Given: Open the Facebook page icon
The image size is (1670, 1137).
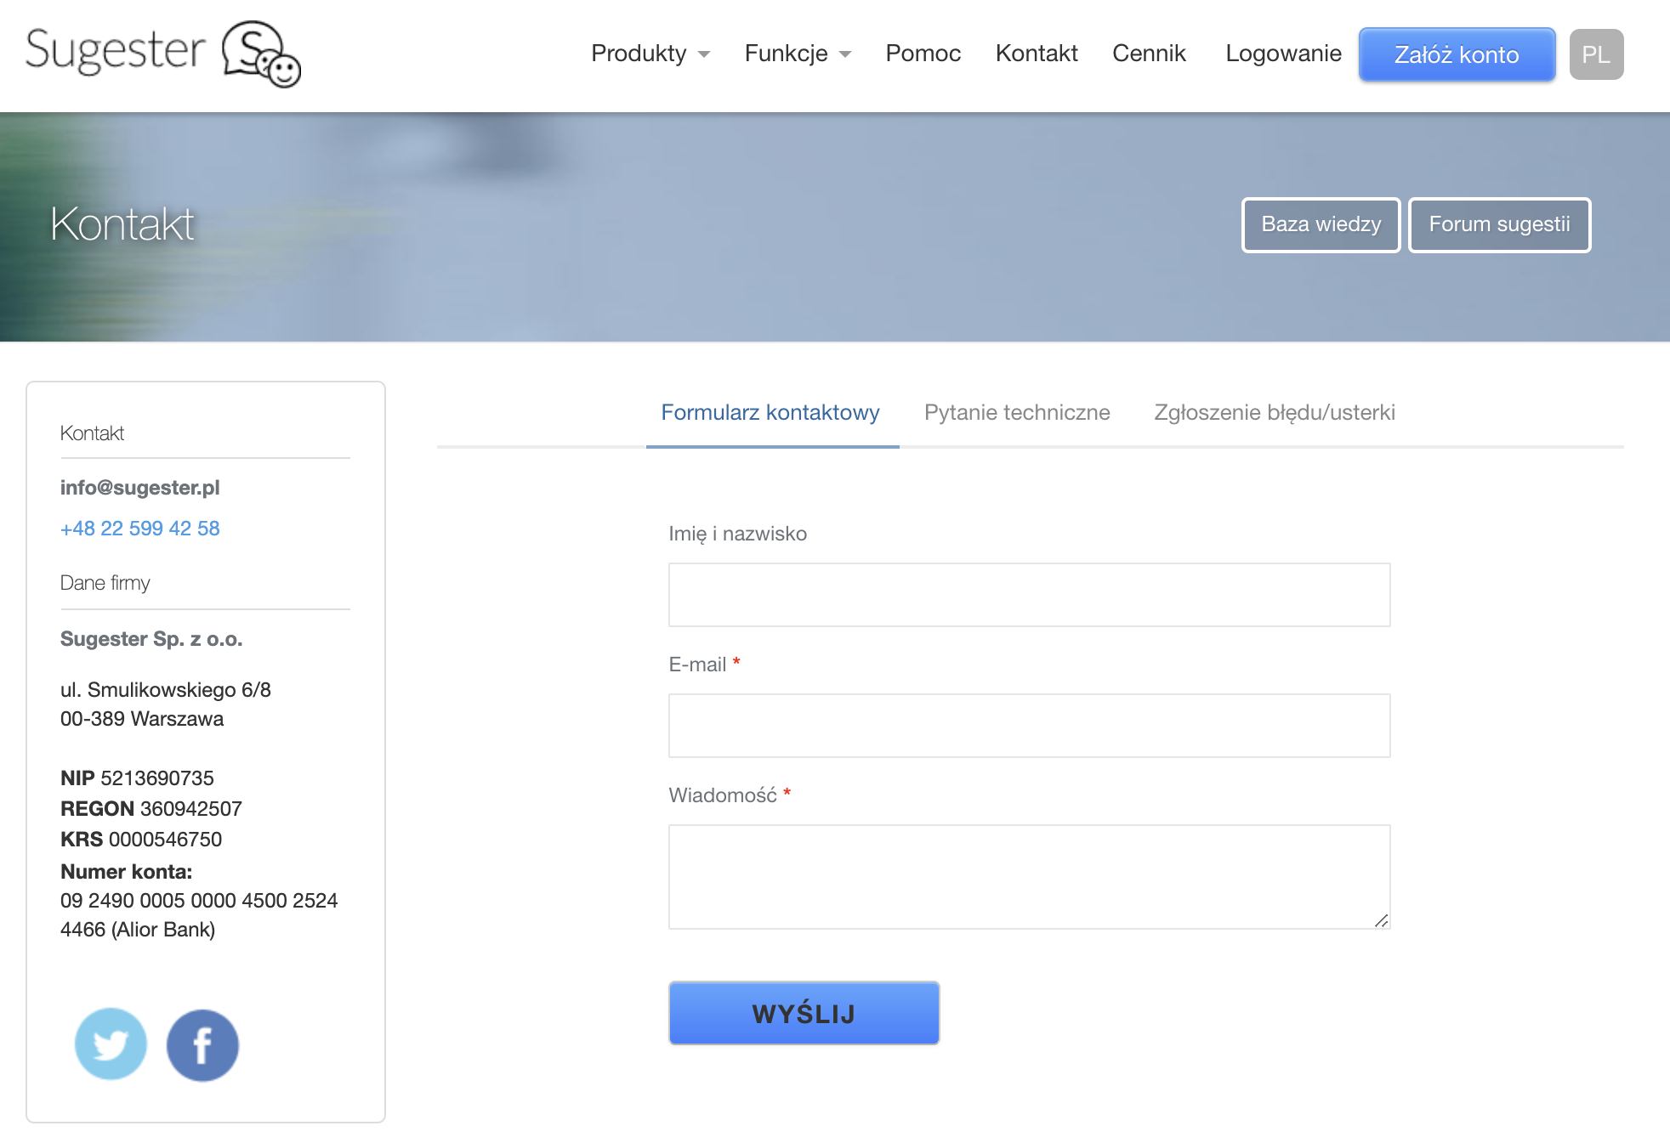Looking at the screenshot, I should pyautogui.click(x=202, y=1044).
